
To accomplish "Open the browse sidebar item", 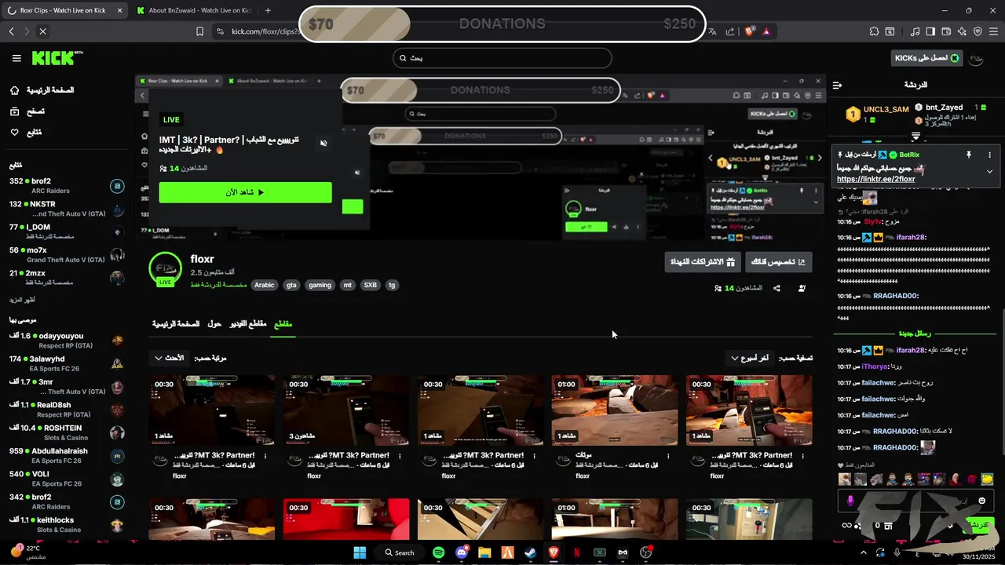I will pyautogui.click(x=27, y=111).
